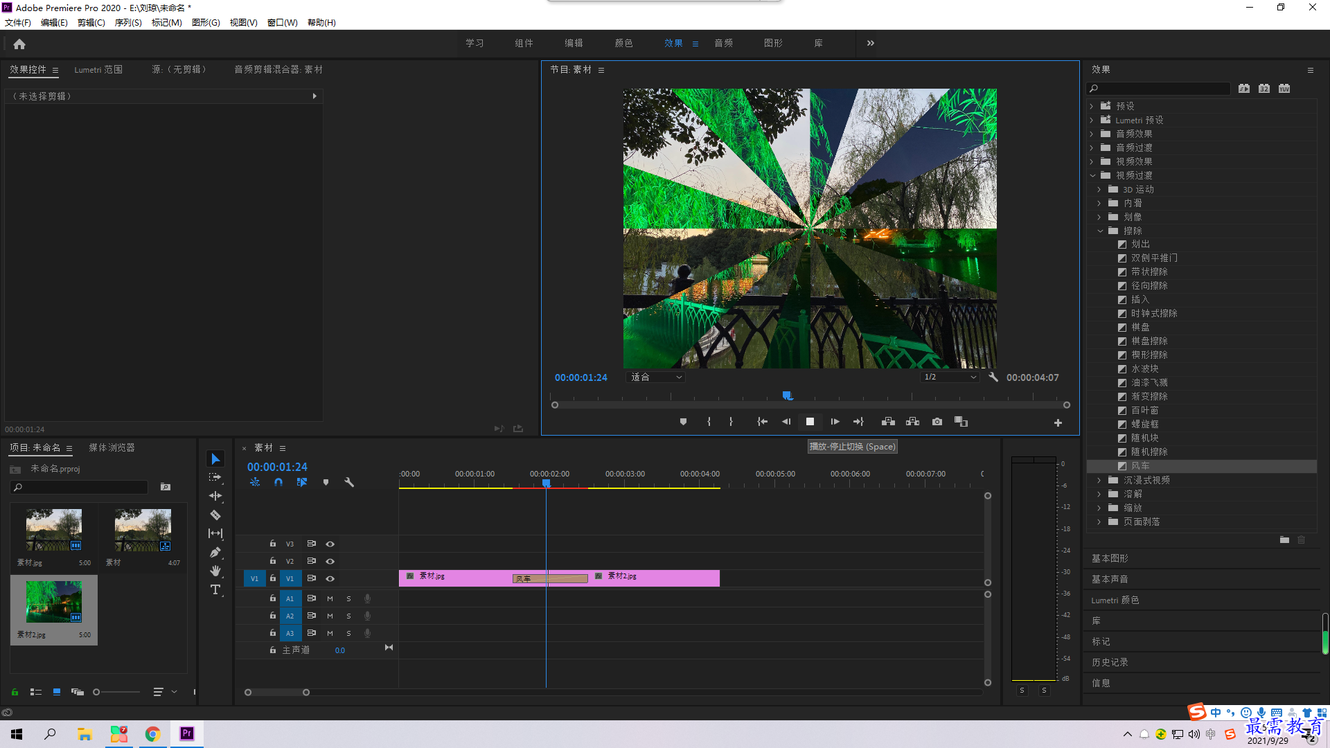Toggle sync lock on track A3

[312, 633]
